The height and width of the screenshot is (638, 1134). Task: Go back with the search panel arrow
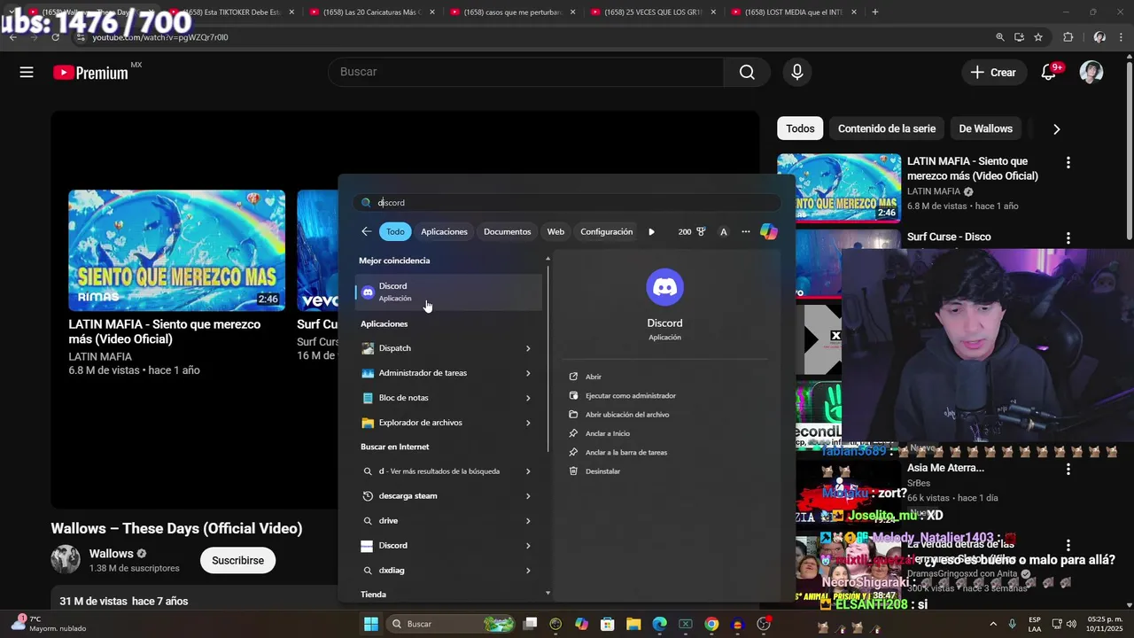(x=366, y=231)
